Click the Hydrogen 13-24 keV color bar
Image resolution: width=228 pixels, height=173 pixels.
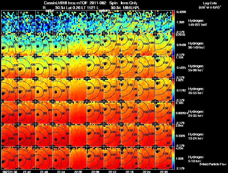coord(173,136)
